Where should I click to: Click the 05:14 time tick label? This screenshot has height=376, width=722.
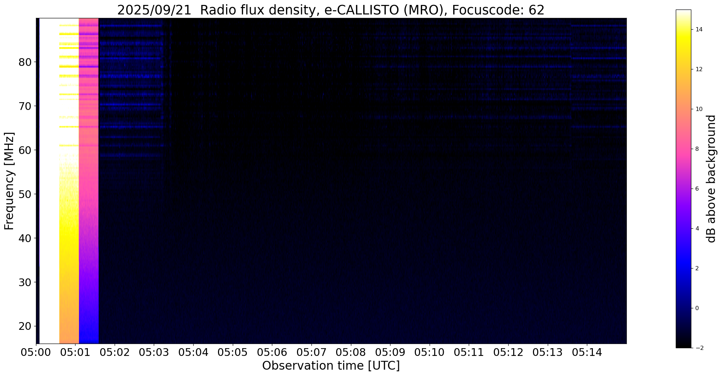587,352
